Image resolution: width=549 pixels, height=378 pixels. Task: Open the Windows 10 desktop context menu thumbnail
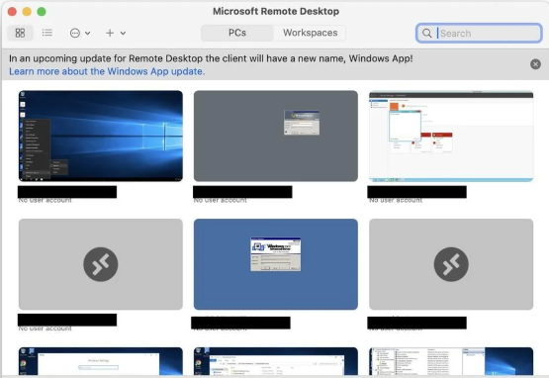point(101,136)
